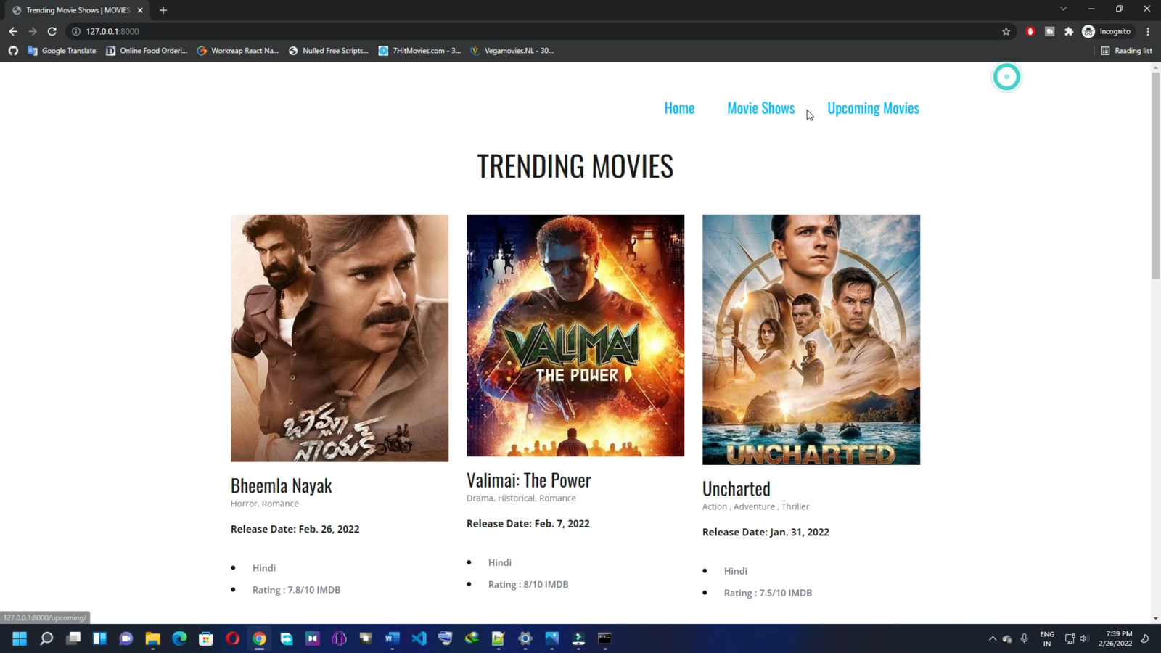Open the clock showing 7:39 PM
Screen dimensions: 1161x653
click(x=1115, y=638)
